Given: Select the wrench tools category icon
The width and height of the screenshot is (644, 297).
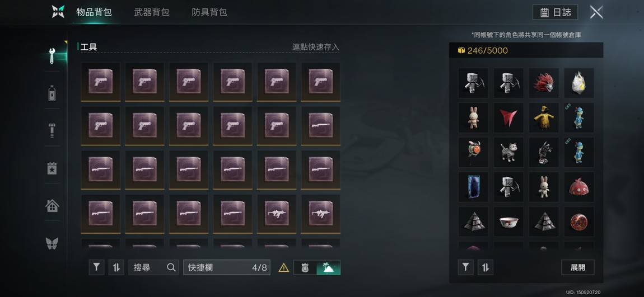Looking at the screenshot, I should pos(52,56).
